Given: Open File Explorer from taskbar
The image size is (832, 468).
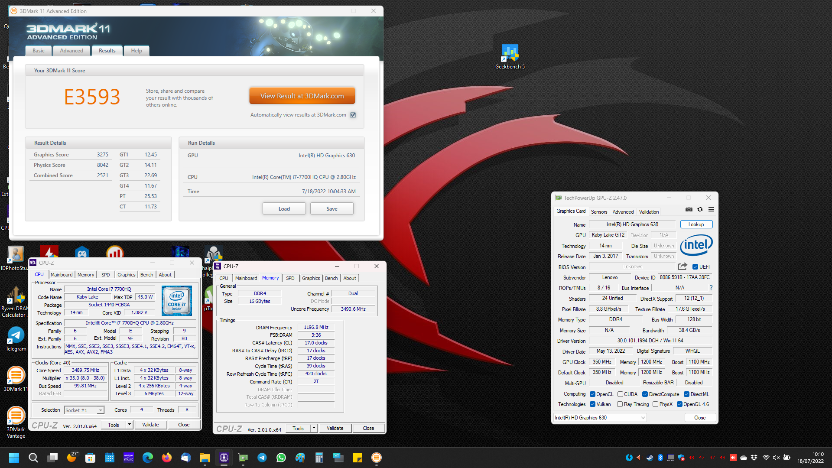Looking at the screenshot, I should click(205, 458).
